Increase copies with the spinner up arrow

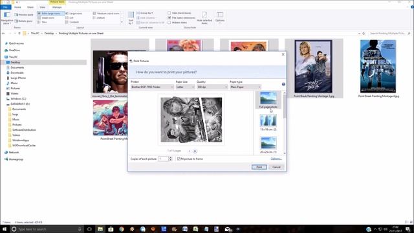pos(170,158)
